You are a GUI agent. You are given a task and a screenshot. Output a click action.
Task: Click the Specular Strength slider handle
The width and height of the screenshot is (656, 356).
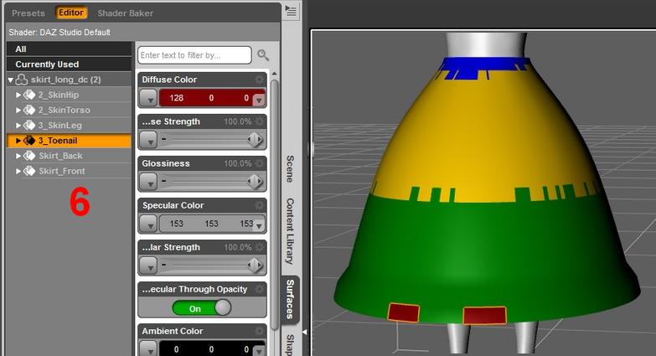(255, 266)
